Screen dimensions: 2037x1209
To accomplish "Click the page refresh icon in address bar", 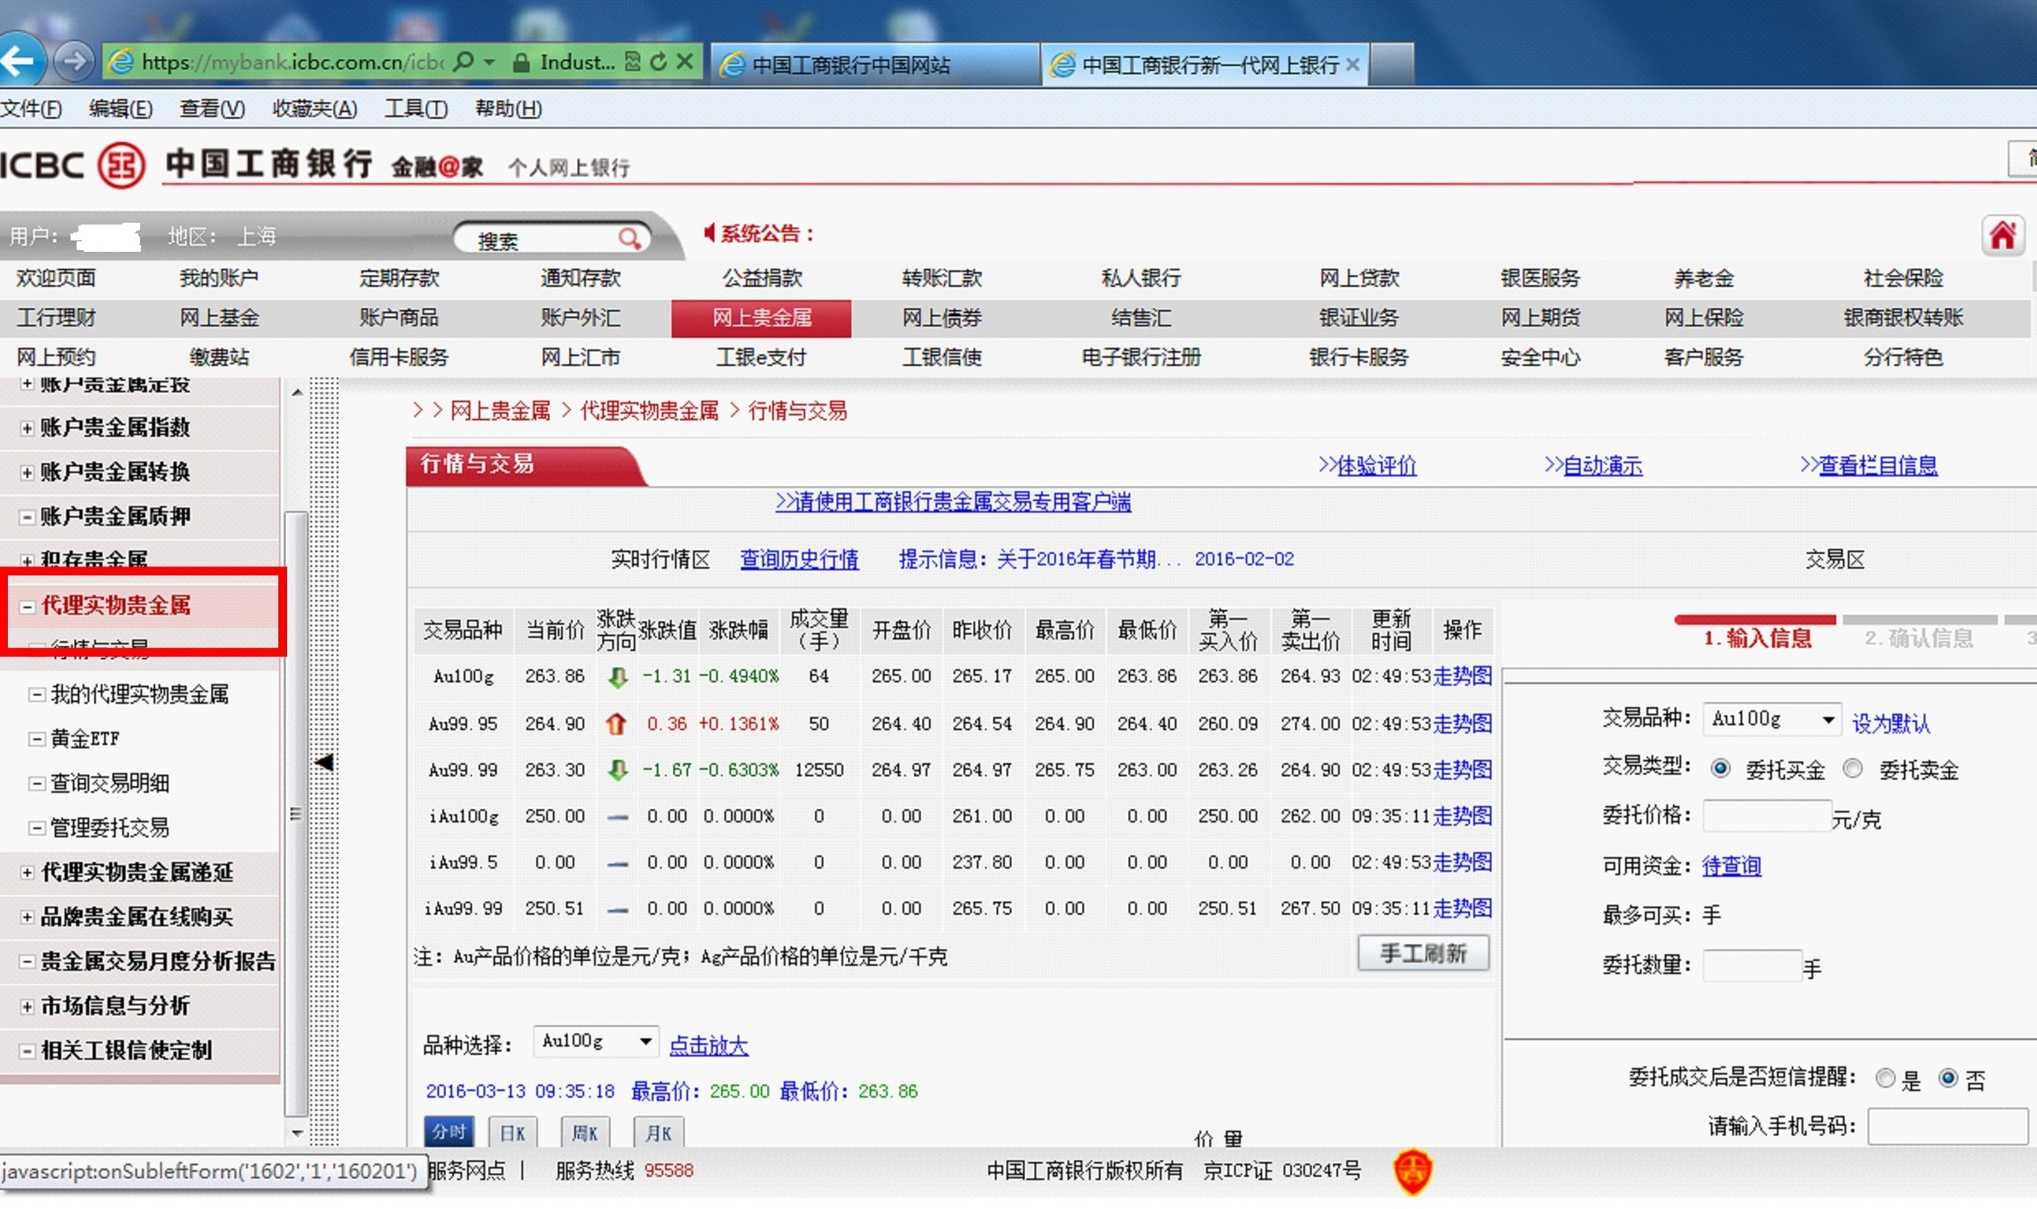I will pos(659,62).
